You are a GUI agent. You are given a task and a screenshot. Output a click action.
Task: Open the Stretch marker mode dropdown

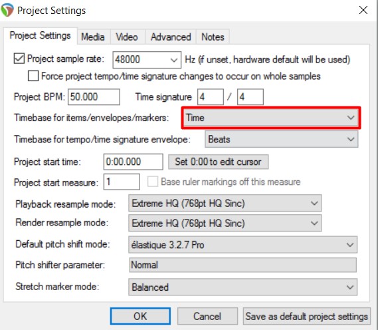242,287
